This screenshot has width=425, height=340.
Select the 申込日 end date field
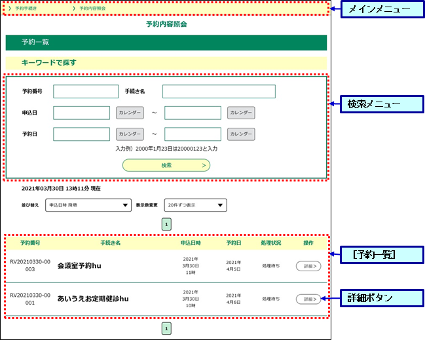click(x=193, y=113)
